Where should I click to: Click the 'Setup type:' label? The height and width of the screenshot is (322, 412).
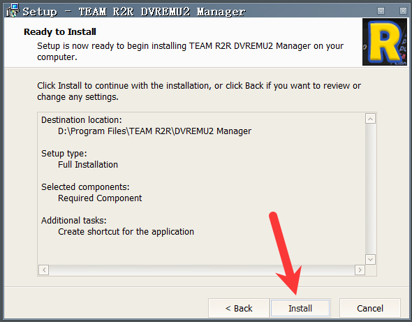pyautogui.click(x=64, y=153)
